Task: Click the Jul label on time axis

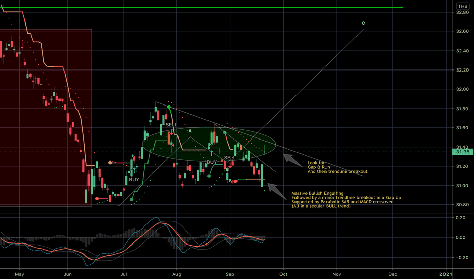Action: (124, 274)
